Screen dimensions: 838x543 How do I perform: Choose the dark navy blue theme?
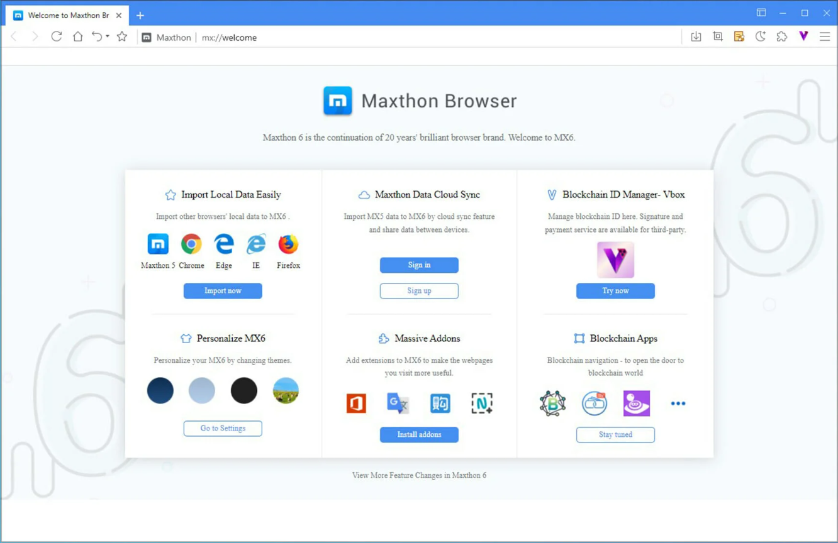click(160, 390)
